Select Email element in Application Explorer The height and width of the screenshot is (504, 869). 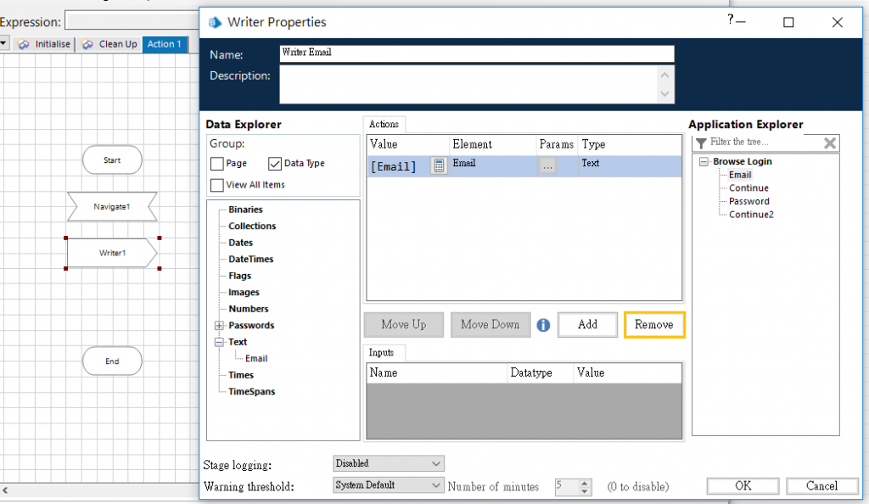[x=740, y=175]
